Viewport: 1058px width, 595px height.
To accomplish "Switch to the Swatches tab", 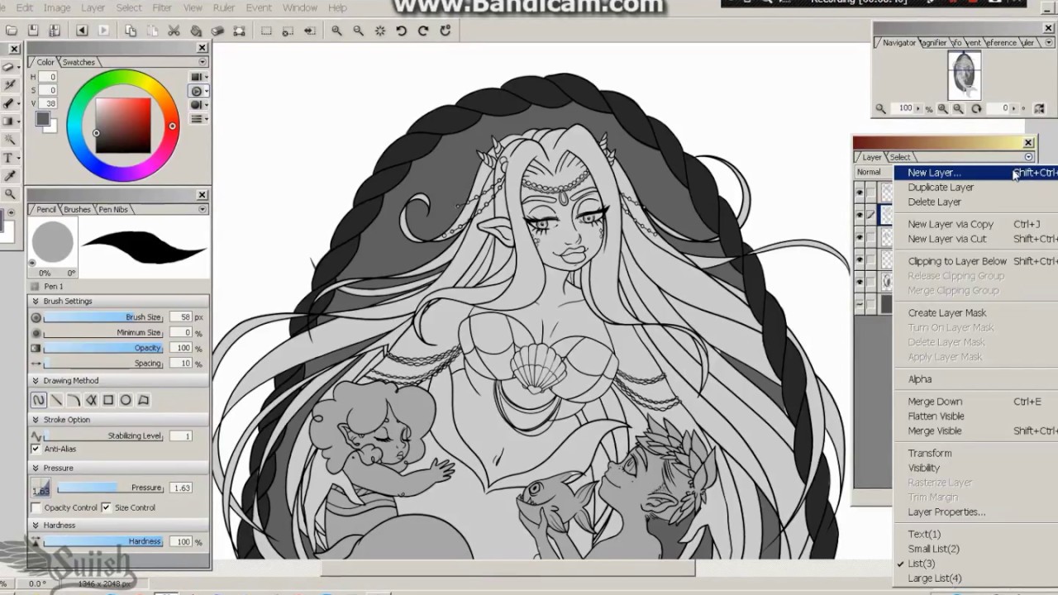I will click(79, 62).
